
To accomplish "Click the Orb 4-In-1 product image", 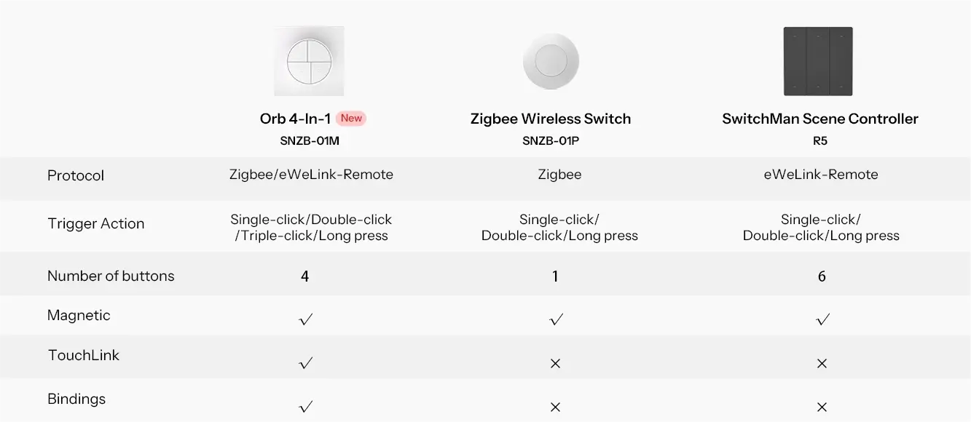I will [309, 61].
